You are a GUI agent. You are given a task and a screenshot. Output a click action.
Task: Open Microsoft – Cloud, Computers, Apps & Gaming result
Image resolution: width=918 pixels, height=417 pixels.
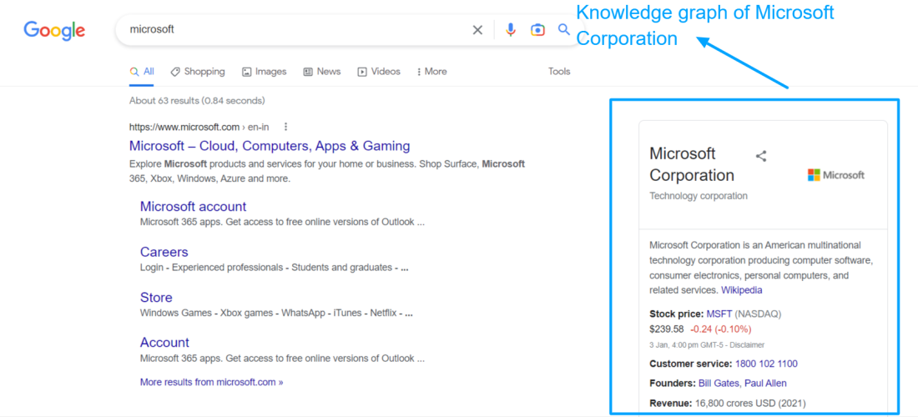[270, 146]
